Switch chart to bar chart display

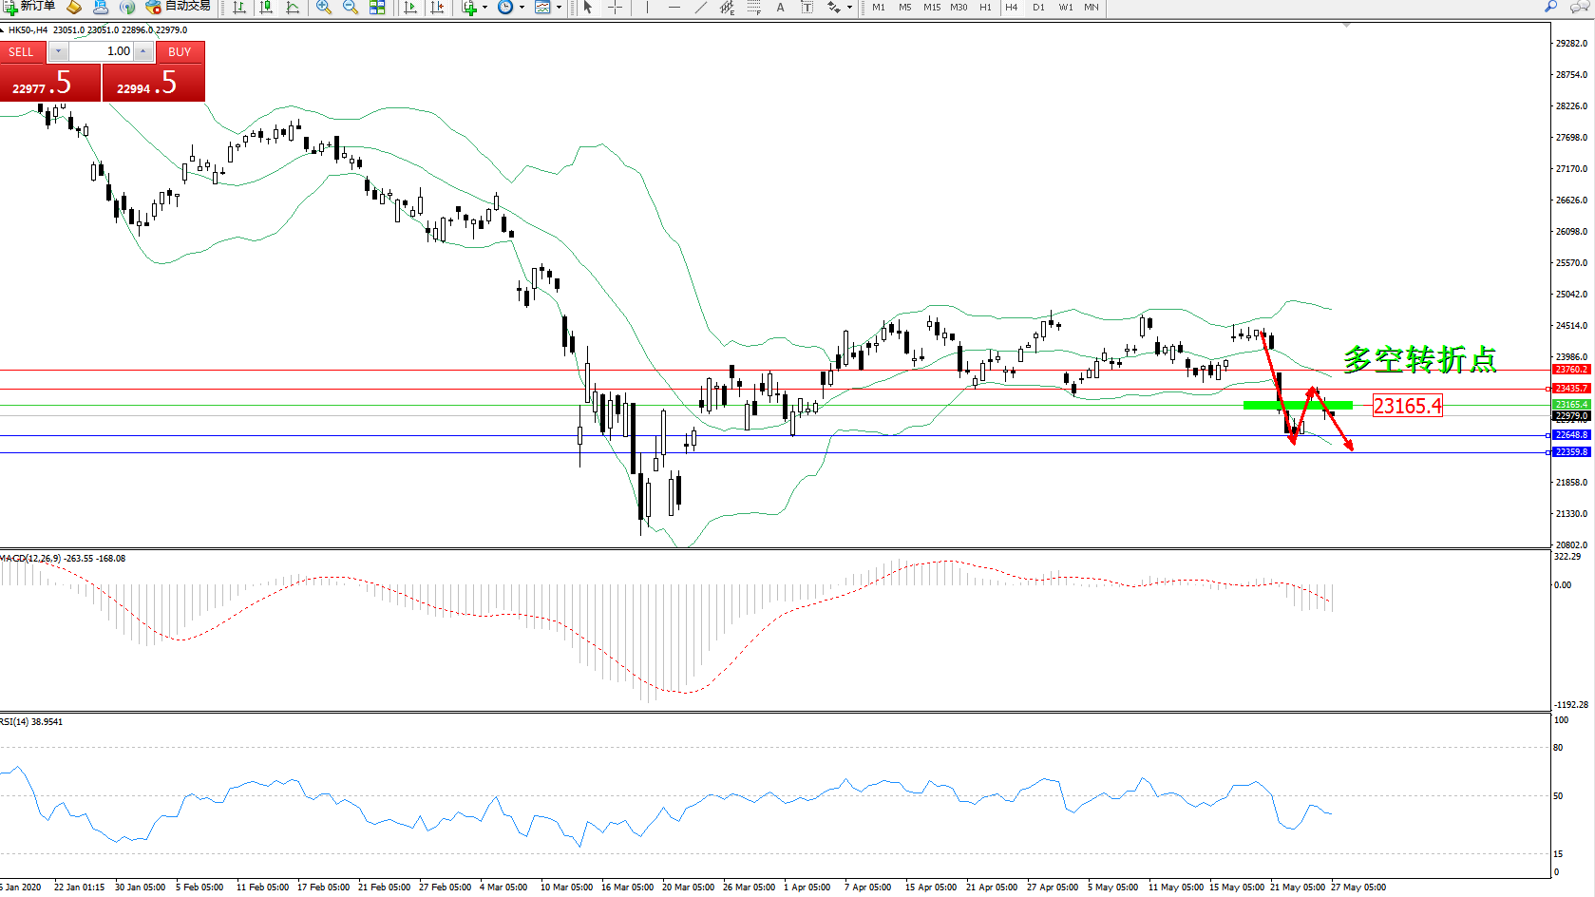[239, 8]
